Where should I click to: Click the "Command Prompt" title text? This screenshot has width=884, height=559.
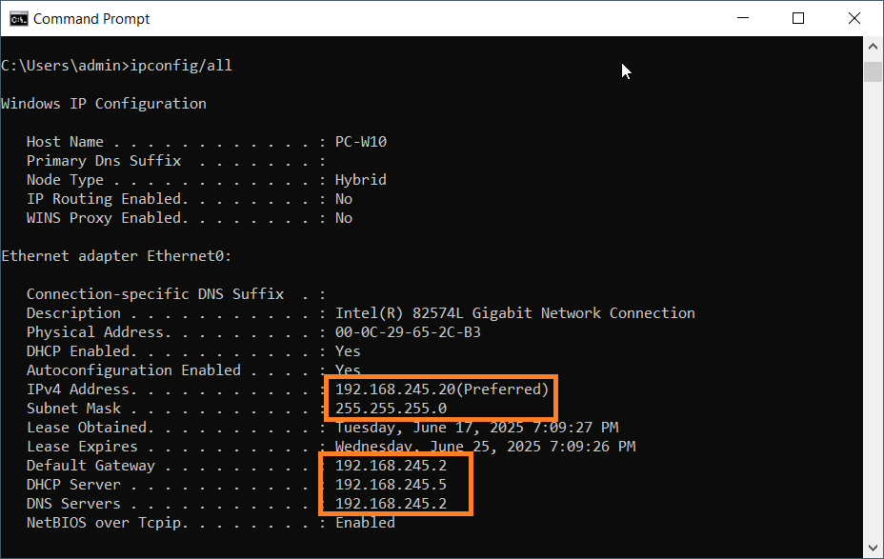coord(91,18)
